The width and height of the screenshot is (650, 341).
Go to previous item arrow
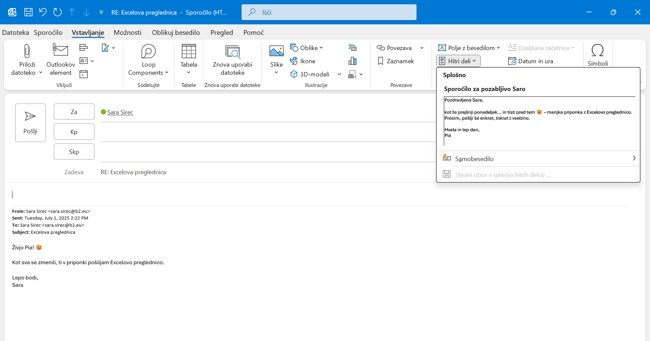(72, 12)
